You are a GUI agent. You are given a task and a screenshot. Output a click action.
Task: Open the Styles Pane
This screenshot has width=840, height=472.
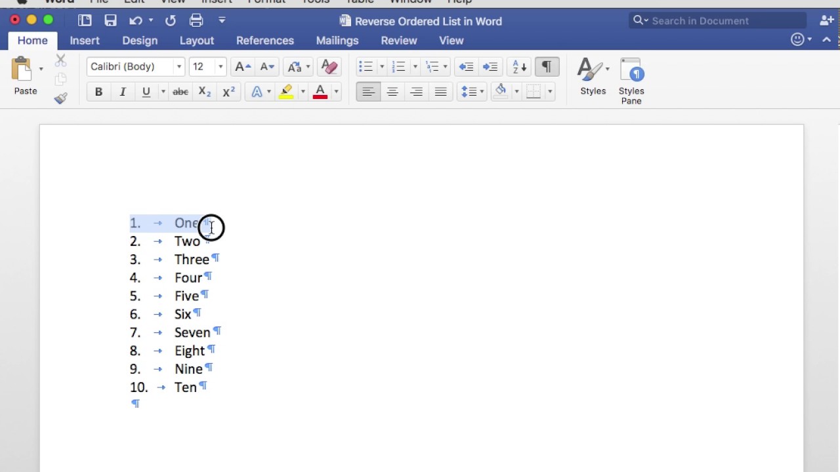(x=631, y=81)
